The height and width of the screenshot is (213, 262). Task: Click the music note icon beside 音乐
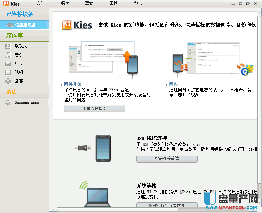pyautogui.click(x=8, y=55)
